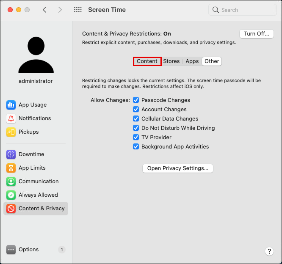Viewport: 282px width, 264px height.
Task: Click the App Limits hourglass icon
Action: 11,168
